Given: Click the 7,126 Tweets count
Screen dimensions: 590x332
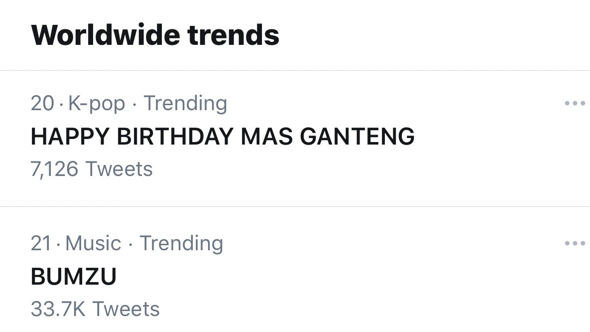Looking at the screenshot, I should pos(92,169).
